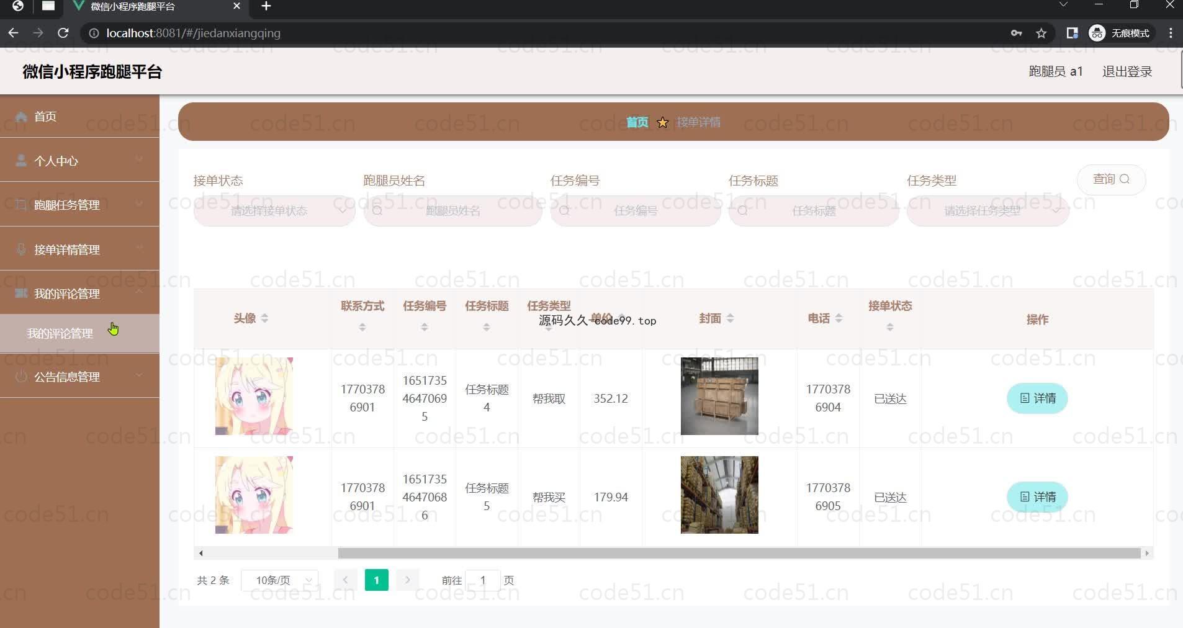Sort table by 联系方式 column arrows
This screenshot has height=628, width=1183.
coord(362,327)
